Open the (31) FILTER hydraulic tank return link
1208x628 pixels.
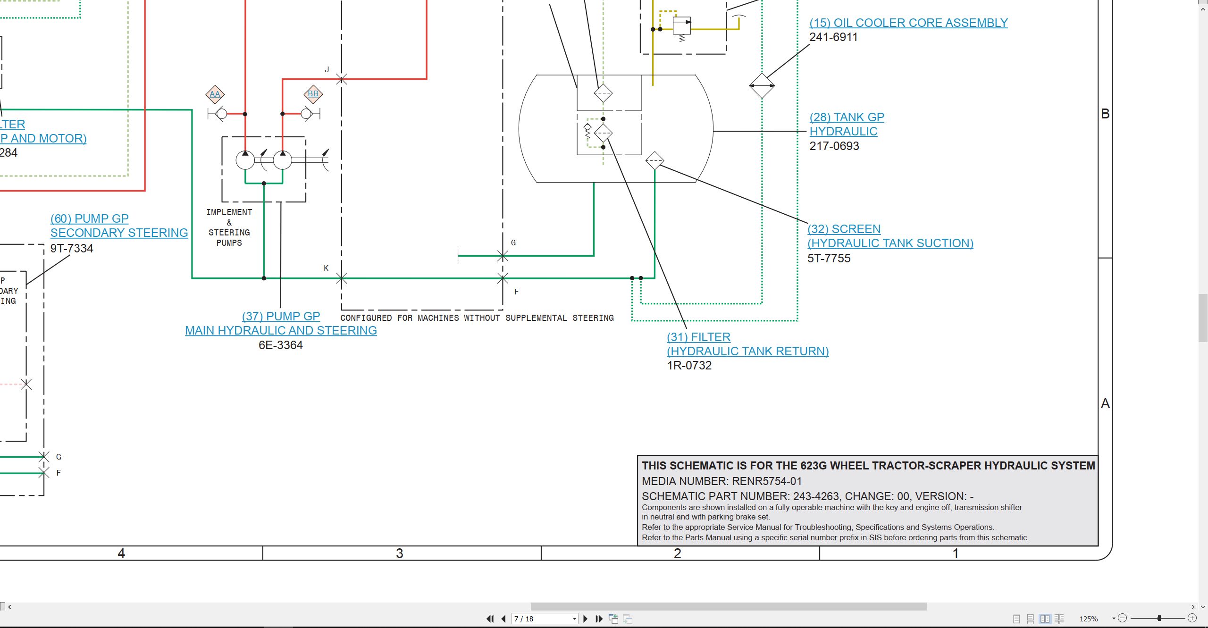click(x=747, y=344)
